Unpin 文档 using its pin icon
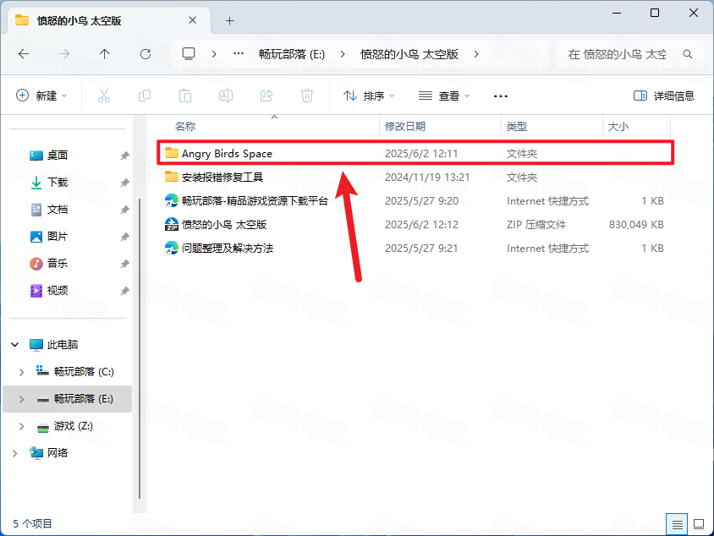 [x=124, y=210]
